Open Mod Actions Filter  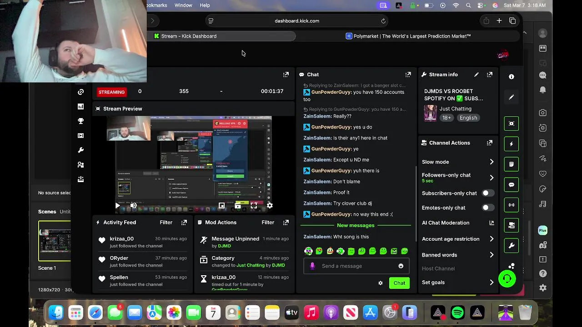pyautogui.click(x=268, y=222)
